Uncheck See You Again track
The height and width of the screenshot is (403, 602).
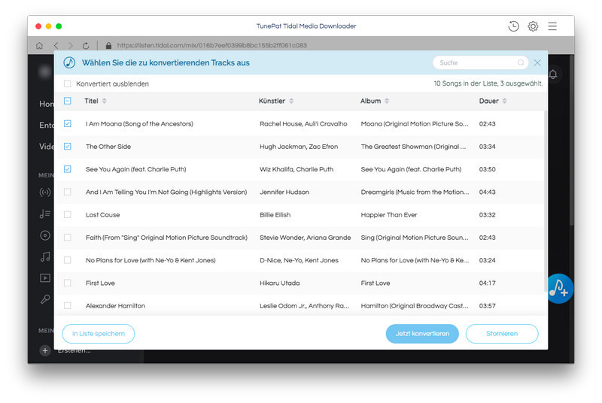68,169
